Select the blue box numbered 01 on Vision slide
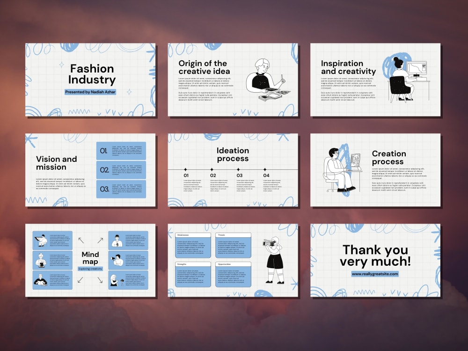468x351 pixels. pos(121,151)
